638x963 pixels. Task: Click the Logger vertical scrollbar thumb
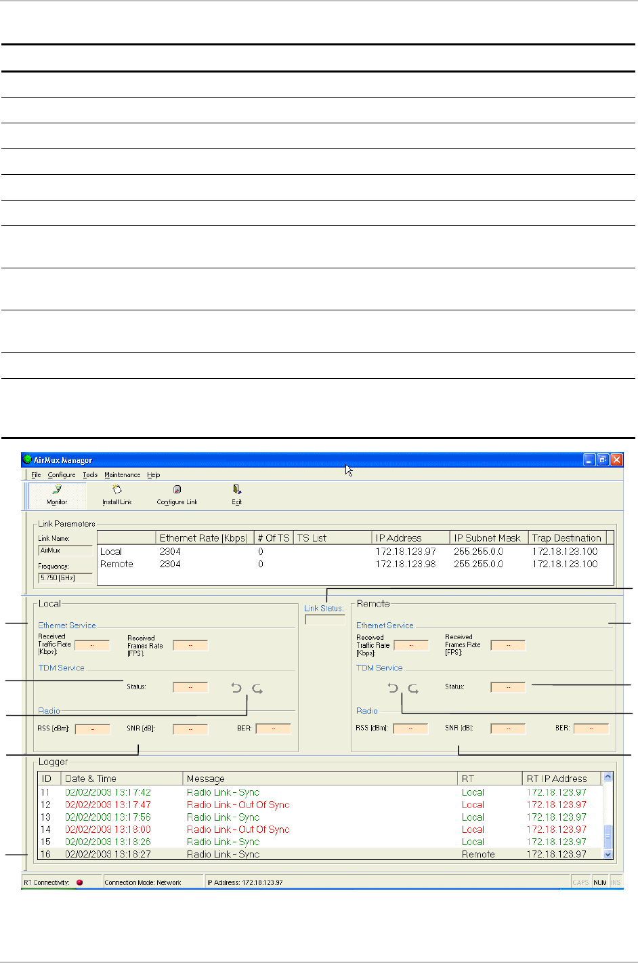click(x=608, y=837)
